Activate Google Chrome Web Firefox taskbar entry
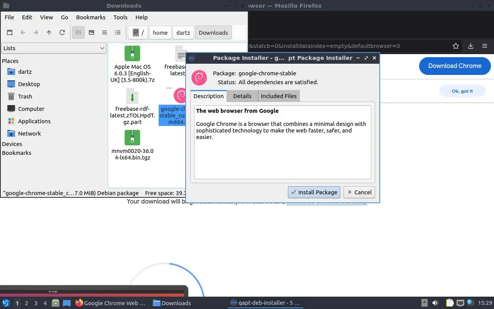The width and height of the screenshot is (494, 309). (x=110, y=303)
